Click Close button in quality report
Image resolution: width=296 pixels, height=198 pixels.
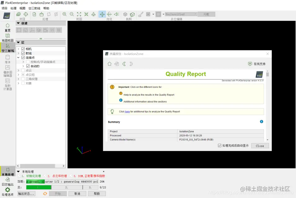coord(260,146)
